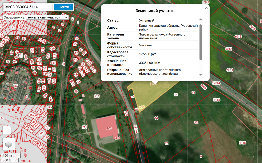Screen dimensions: 262x163
Task: Close the Земельный участок popup
Action: click(x=206, y=8)
